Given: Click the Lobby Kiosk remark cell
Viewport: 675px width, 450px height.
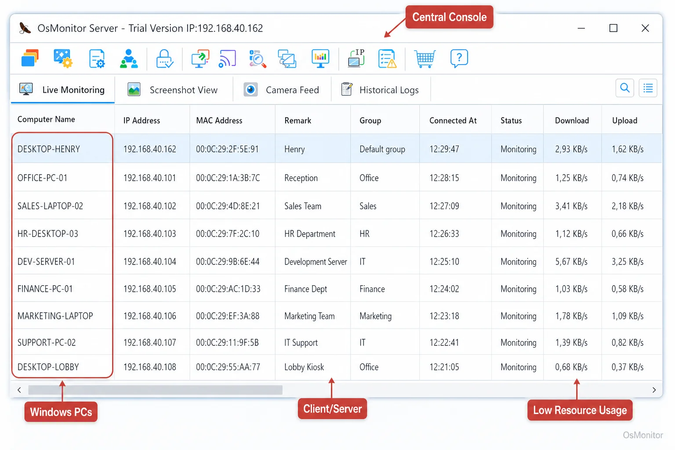Looking at the screenshot, I should tap(304, 367).
